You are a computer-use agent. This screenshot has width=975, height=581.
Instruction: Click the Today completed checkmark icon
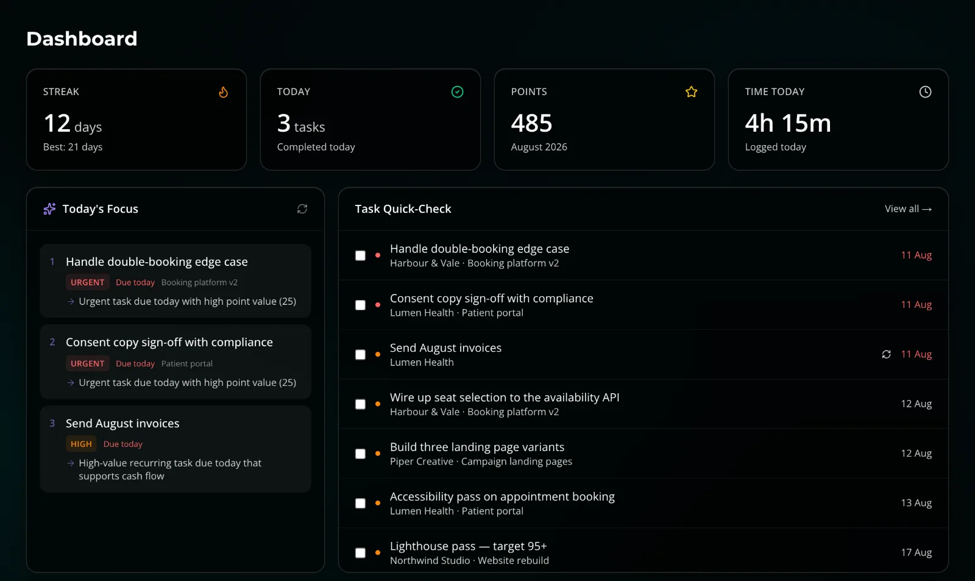[458, 92]
